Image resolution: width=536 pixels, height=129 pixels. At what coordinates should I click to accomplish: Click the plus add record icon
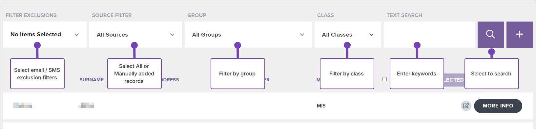tap(520, 34)
